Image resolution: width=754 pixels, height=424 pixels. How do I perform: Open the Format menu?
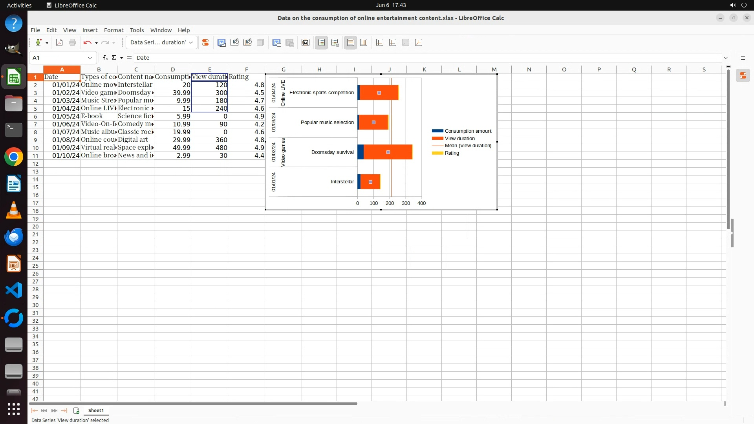[x=113, y=30]
